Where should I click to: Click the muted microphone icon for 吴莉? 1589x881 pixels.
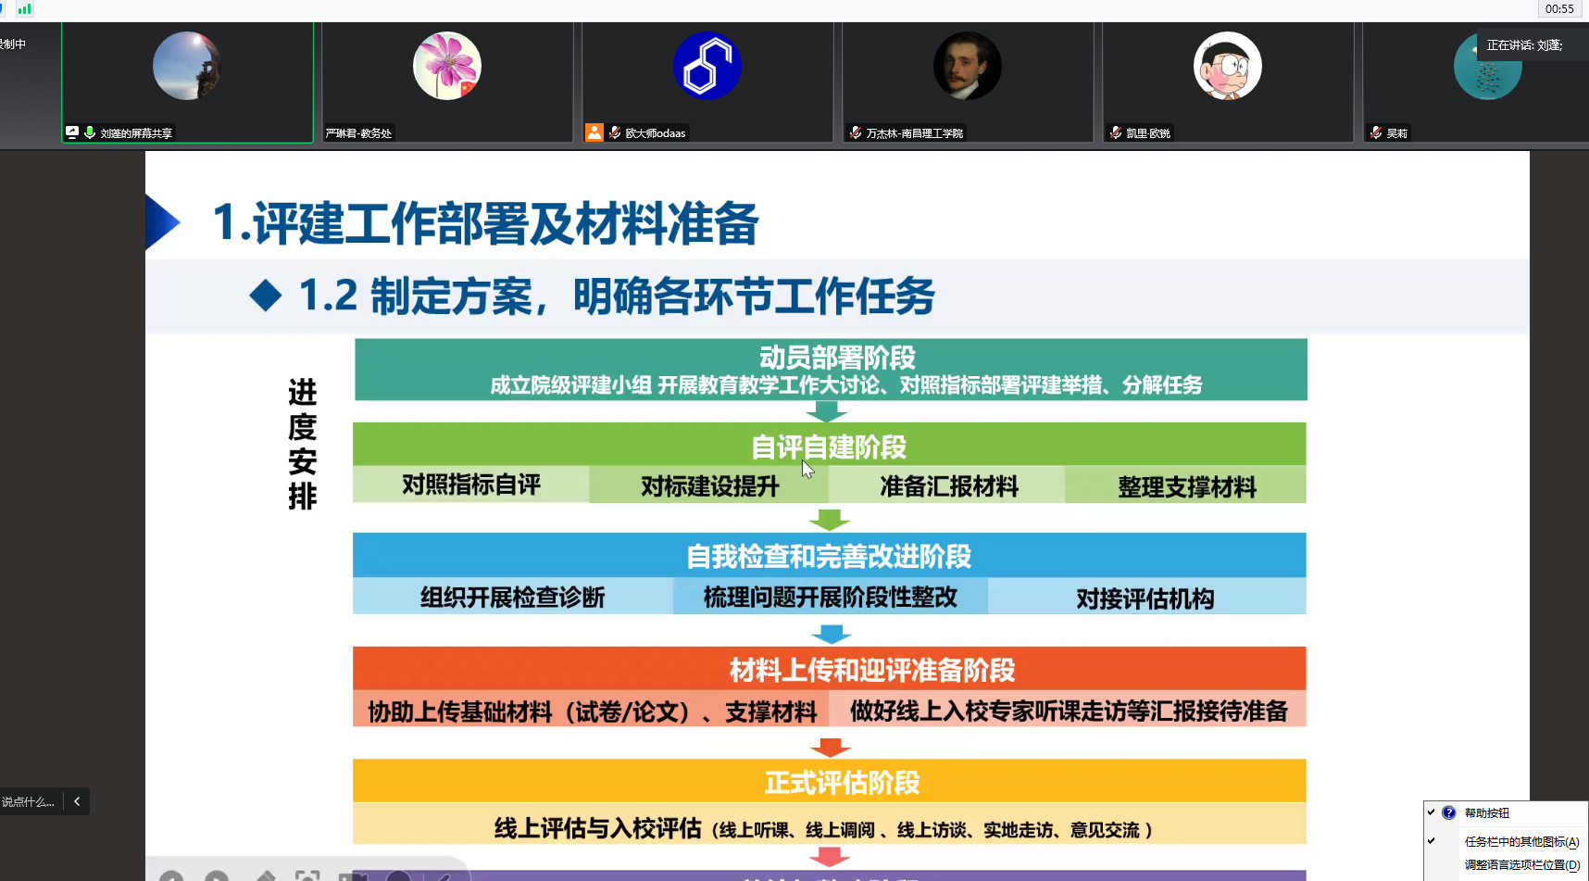pyautogui.click(x=1376, y=132)
